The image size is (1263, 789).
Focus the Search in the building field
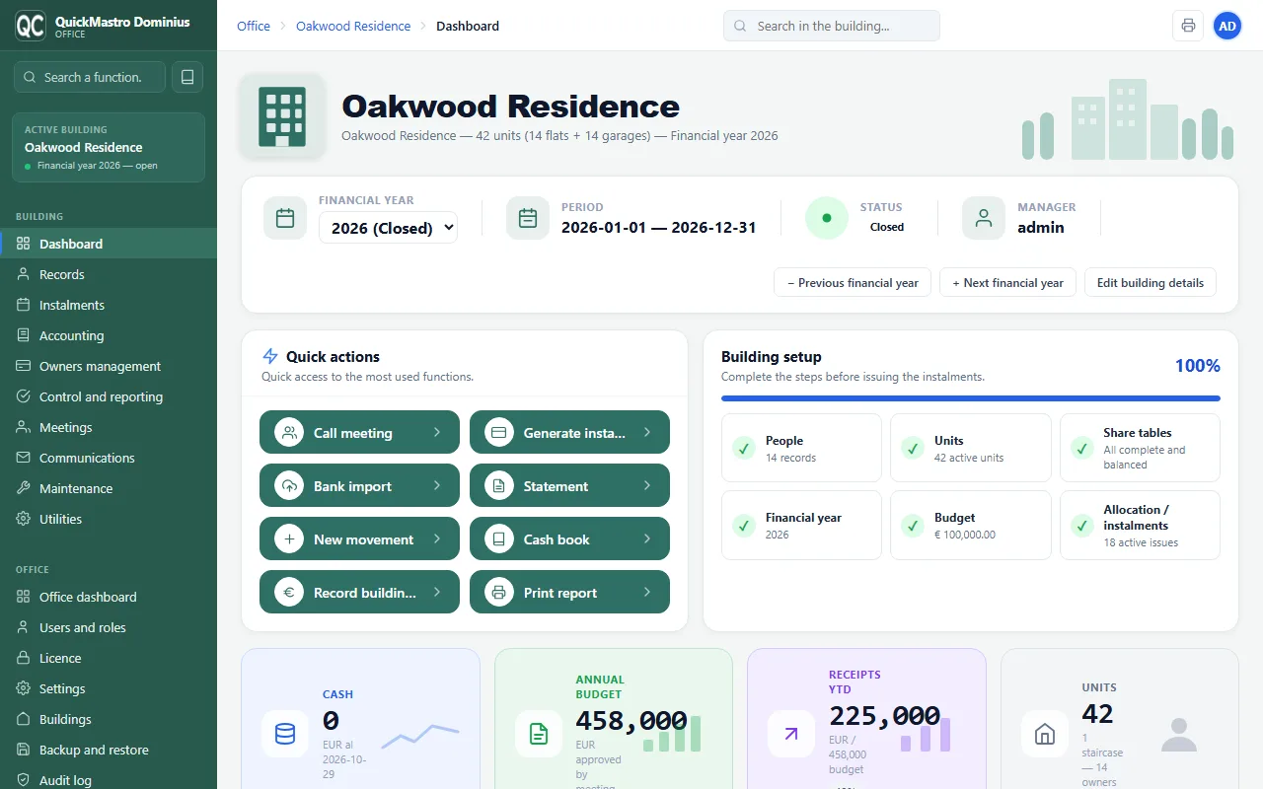click(x=832, y=26)
